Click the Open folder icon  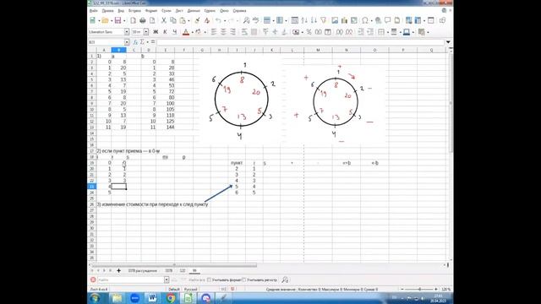(x=105, y=20)
